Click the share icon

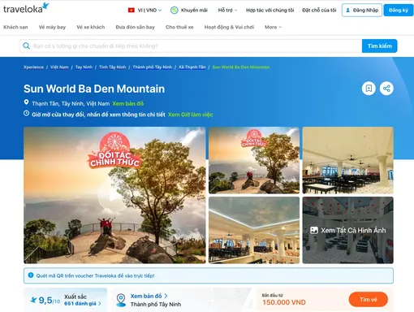click(386, 89)
